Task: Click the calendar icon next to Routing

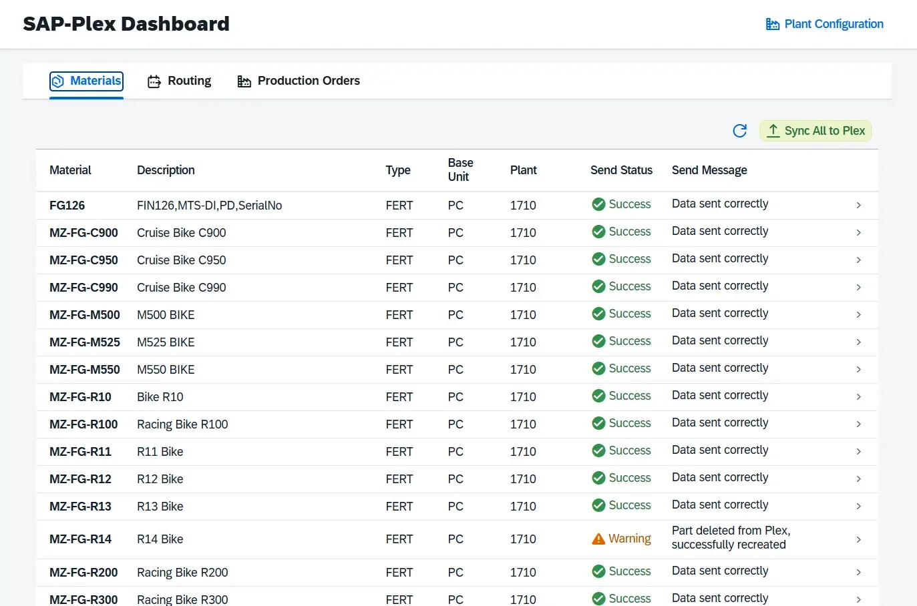Action: coord(154,81)
